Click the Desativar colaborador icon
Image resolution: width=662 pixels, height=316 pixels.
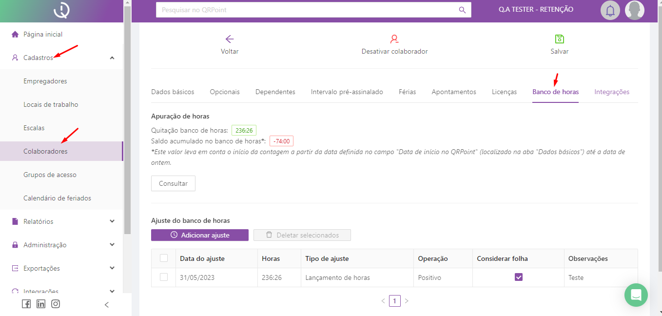pyautogui.click(x=394, y=39)
